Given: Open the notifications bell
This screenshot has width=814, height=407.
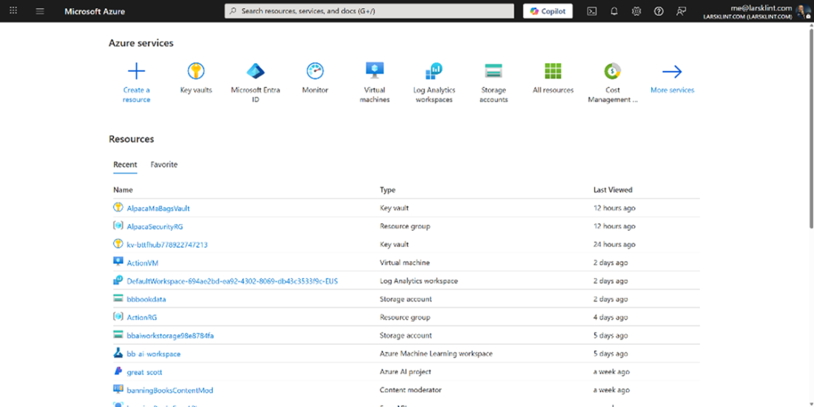Looking at the screenshot, I should pyautogui.click(x=614, y=11).
